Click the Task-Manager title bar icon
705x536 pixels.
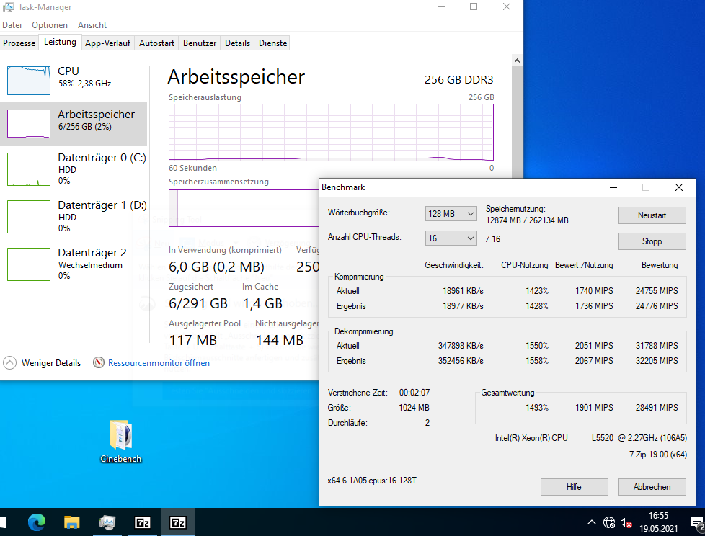(x=9, y=7)
